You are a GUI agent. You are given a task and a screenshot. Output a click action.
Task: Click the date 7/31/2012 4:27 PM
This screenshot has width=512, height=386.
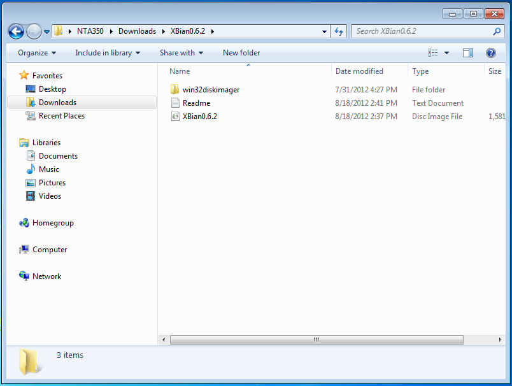[366, 90]
